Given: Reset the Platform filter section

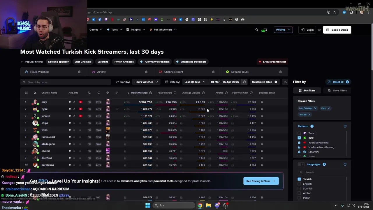Looking at the screenshot, I should point(345,126).
